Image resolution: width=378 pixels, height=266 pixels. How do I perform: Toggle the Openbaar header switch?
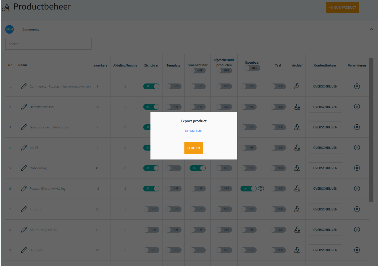(252, 68)
